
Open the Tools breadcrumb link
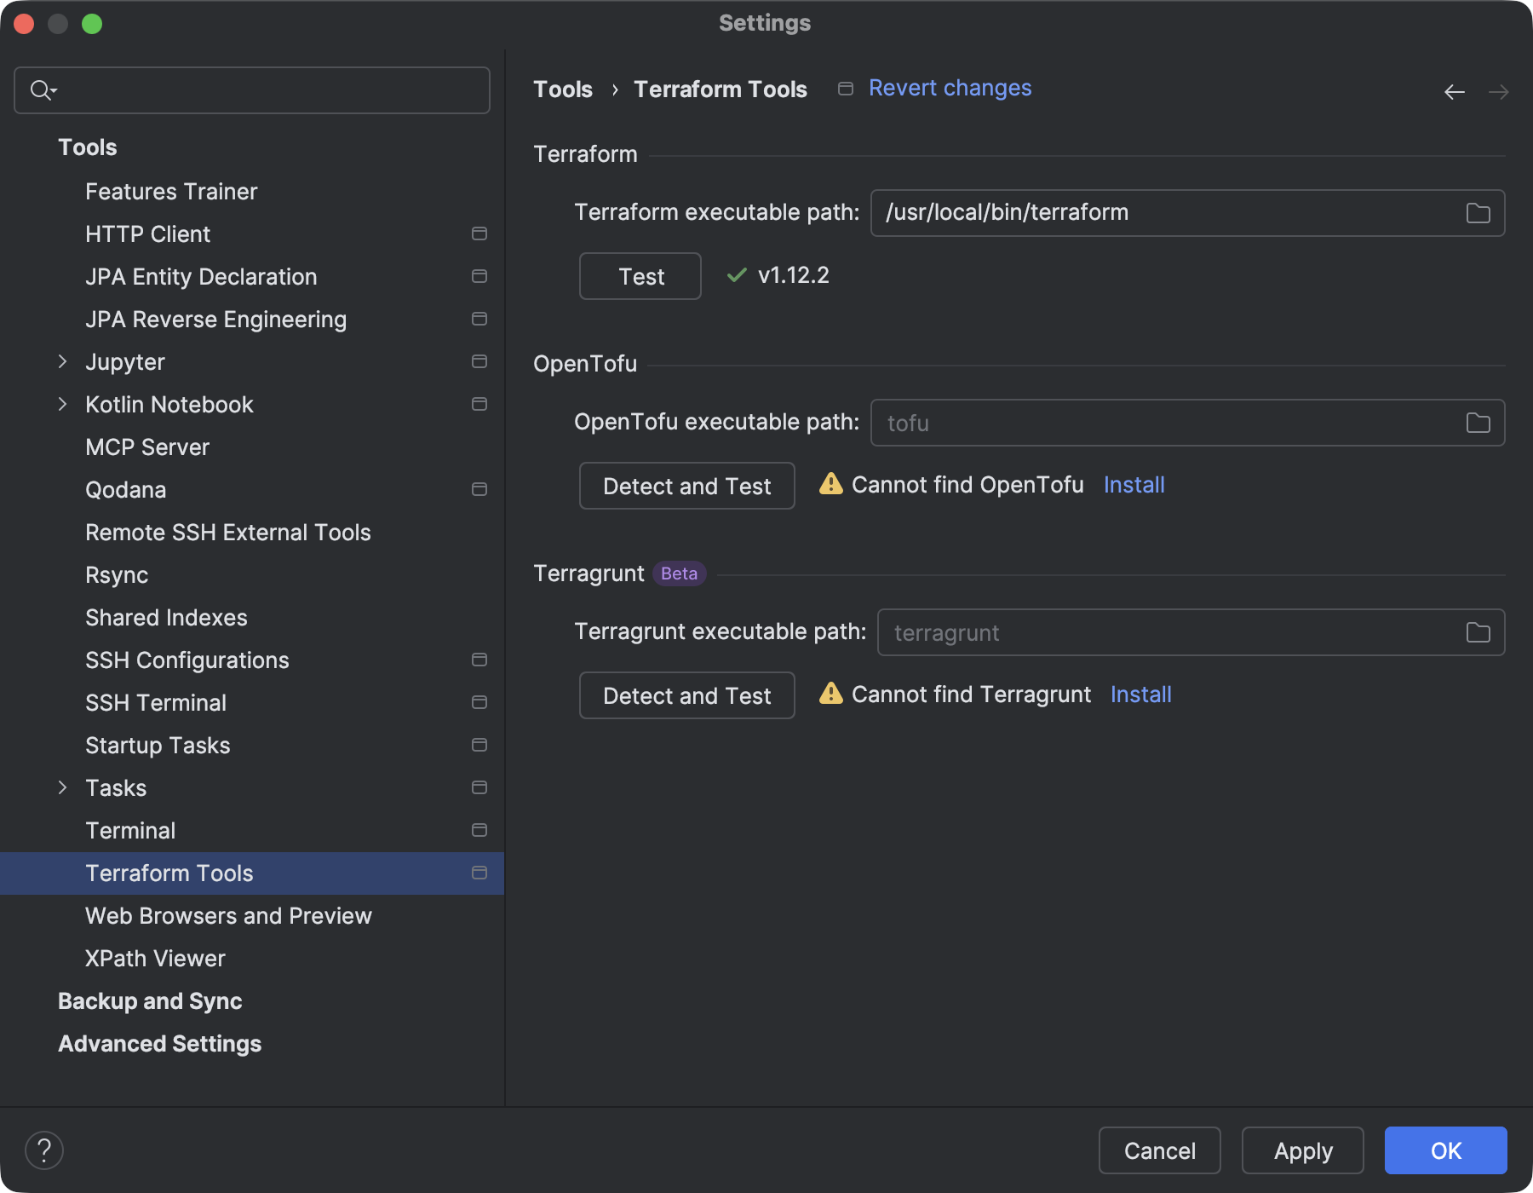pos(562,89)
